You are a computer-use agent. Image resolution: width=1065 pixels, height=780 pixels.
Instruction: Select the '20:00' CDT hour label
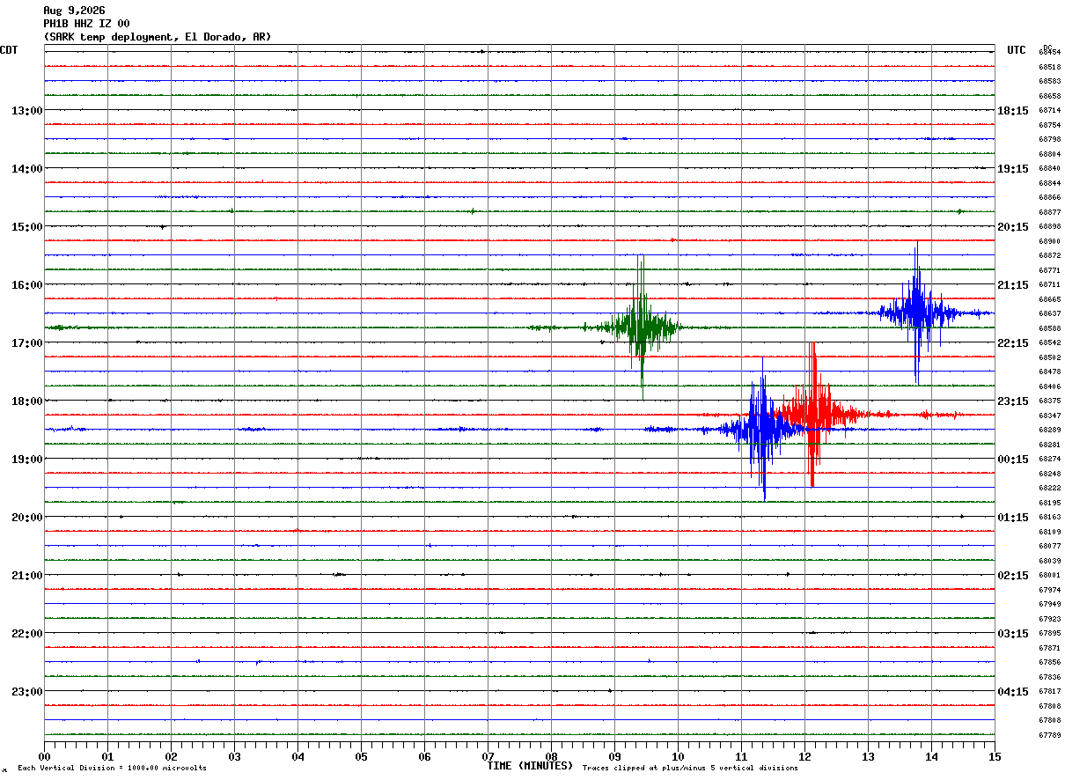26,517
